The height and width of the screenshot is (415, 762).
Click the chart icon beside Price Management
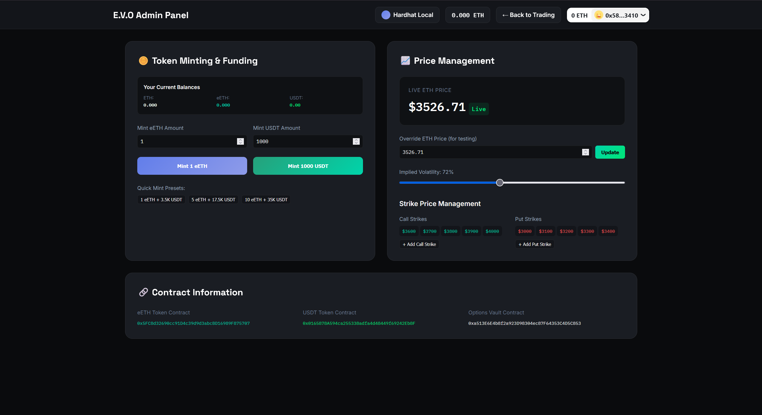coord(405,61)
